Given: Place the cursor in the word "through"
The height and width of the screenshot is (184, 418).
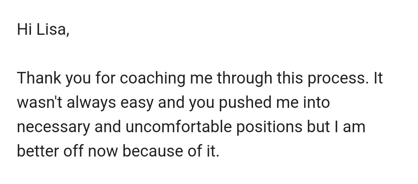Looking at the screenshot, I should [x=245, y=79].
